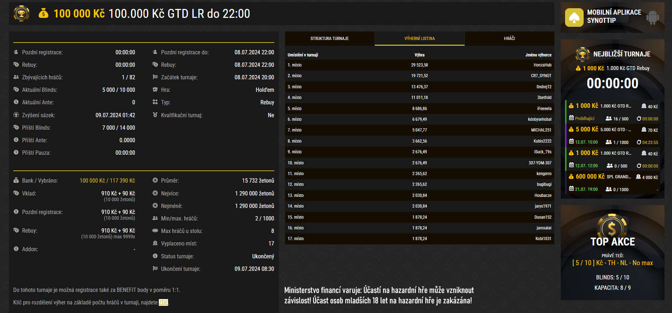
Task: Follow the ZDE link for prize distribution
Action: coord(163,302)
